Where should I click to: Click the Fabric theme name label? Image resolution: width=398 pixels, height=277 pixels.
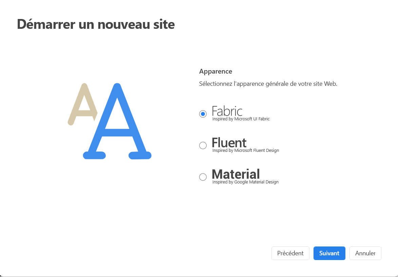point(227,111)
